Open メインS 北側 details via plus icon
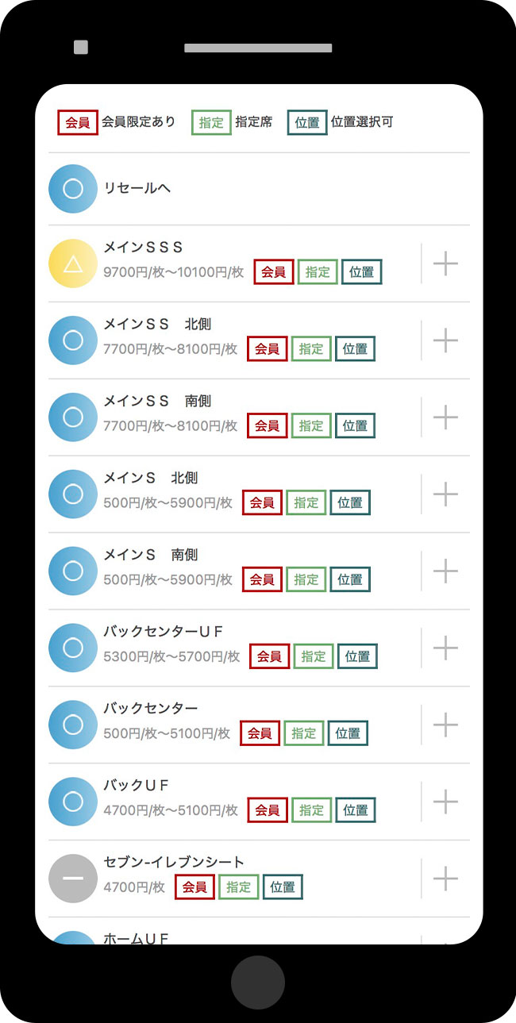The width and height of the screenshot is (516, 1023). (445, 494)
